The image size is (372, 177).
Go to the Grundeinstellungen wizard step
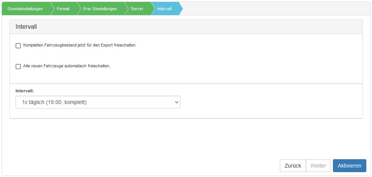tap(25, 9)
